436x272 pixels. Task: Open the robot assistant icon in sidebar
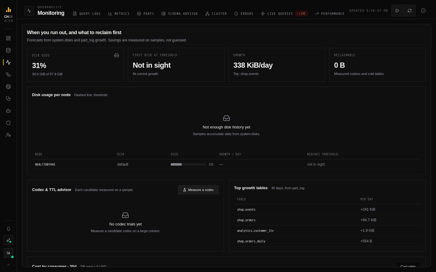coord(8,111)
